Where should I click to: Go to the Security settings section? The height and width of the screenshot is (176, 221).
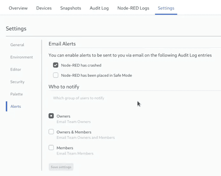(17, 82)
